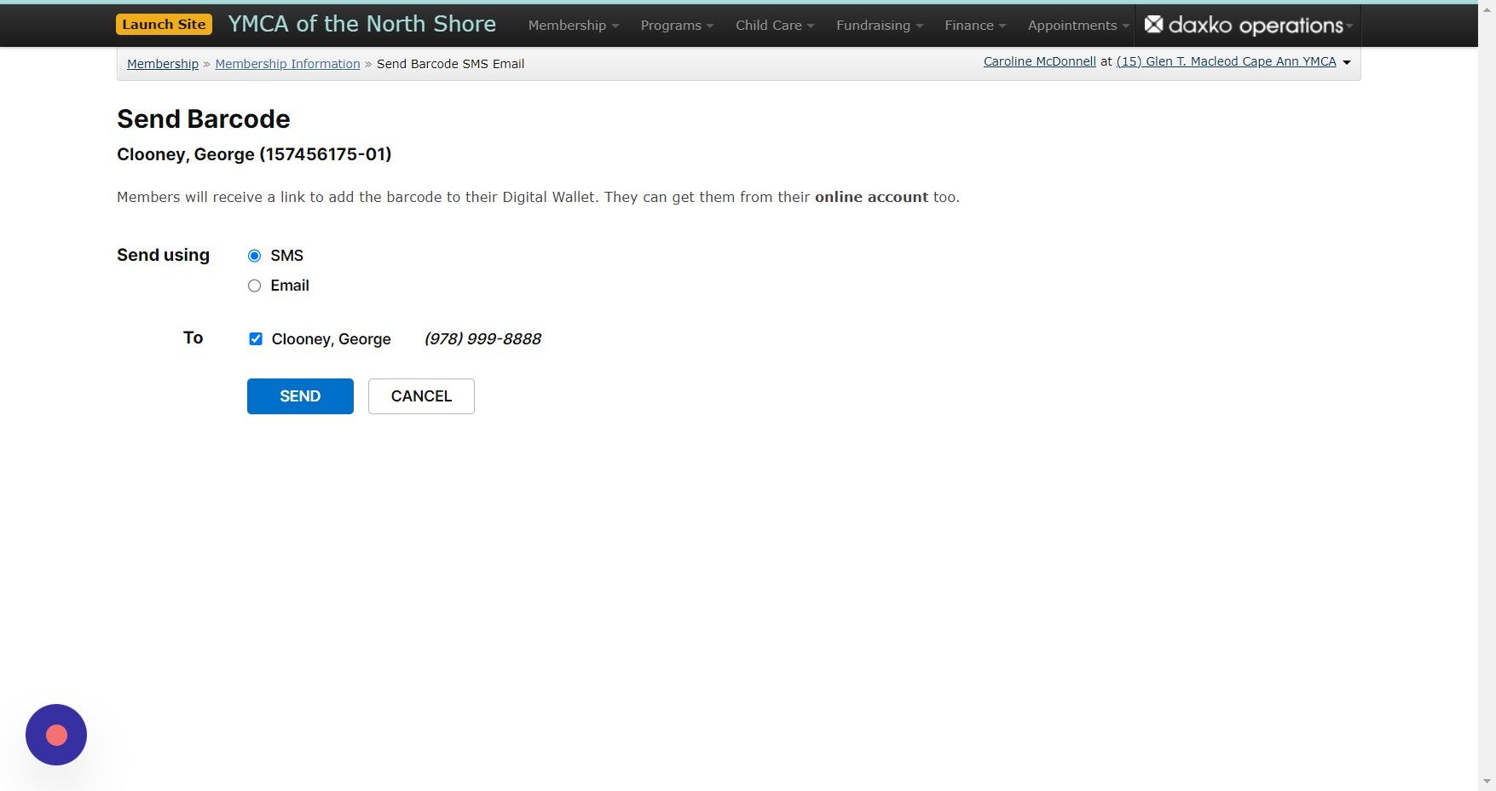Screen dimensions: 1496x791
Task: Click the Launch Site badge
Action: coord(164,25)
